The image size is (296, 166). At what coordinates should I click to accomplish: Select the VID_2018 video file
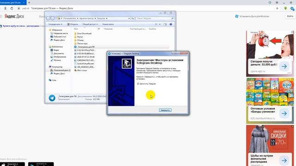click(x=84, y=67)
